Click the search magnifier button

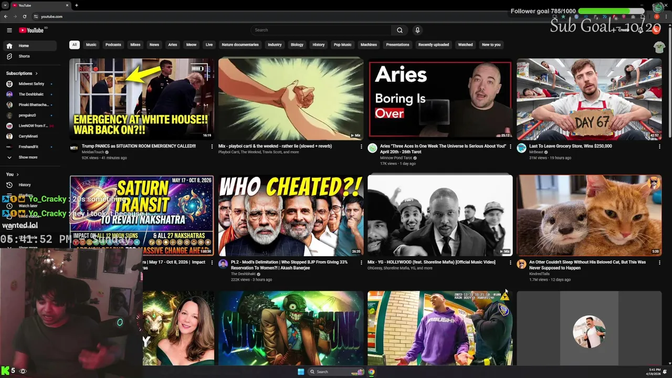coord(400,30)
